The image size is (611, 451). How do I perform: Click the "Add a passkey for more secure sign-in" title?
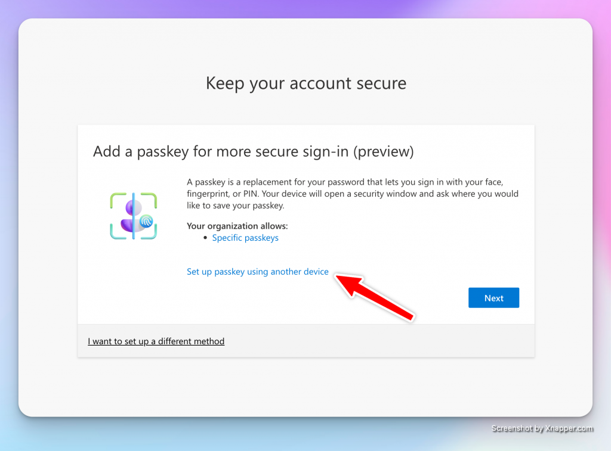click(x=221, y=151)
